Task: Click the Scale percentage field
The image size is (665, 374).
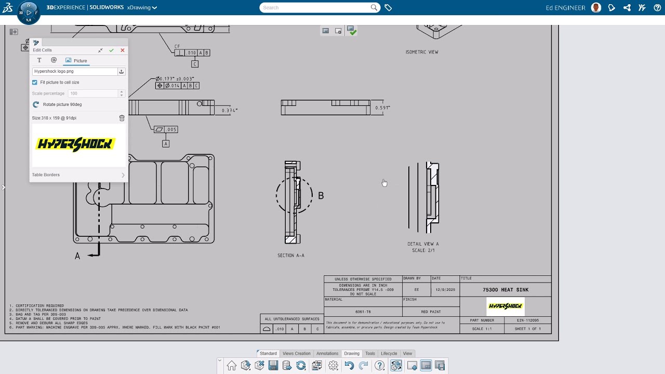Action: click(x=94, y=94)
